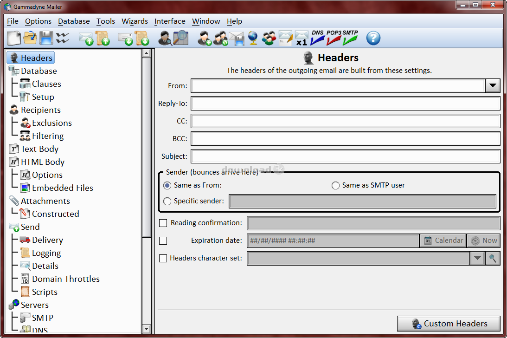Open Embedded Files under HTML Body
This screenshot has height=338, width=507.
click(x=57, y=188)
